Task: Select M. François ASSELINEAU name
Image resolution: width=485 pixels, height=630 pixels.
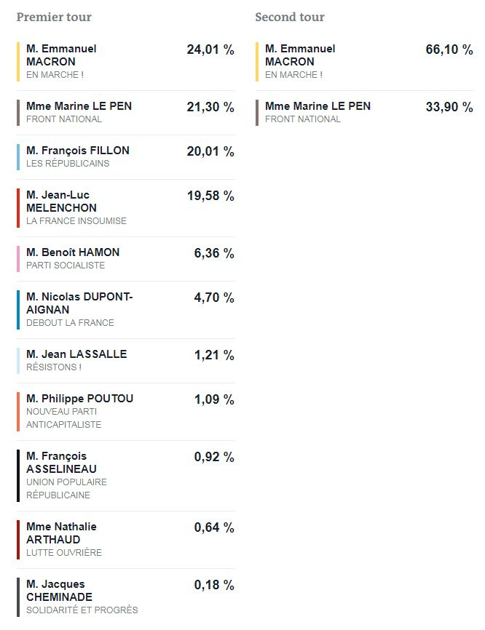Action: [61, 463]
